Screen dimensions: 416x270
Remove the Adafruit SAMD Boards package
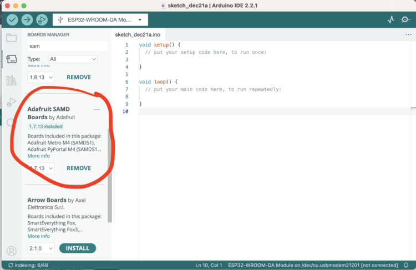tap(79, 168)
